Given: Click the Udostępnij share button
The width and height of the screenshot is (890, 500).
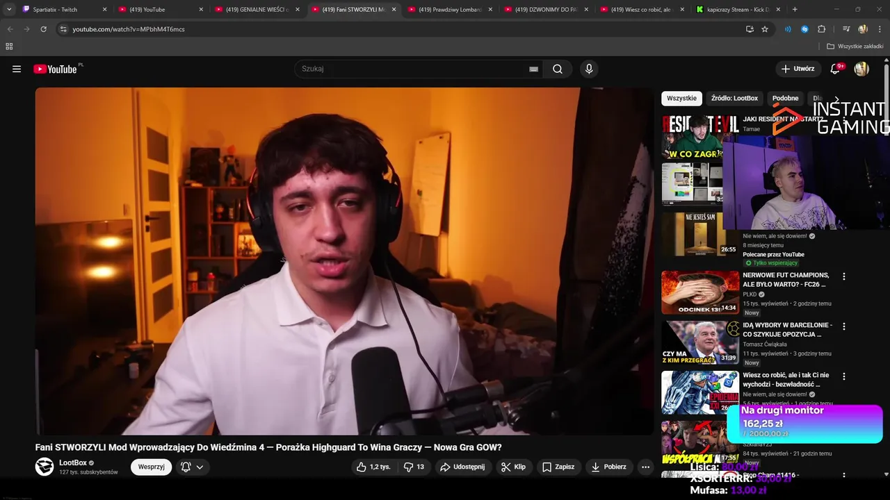Looking at the screenshot, I should tap(462, 467).
